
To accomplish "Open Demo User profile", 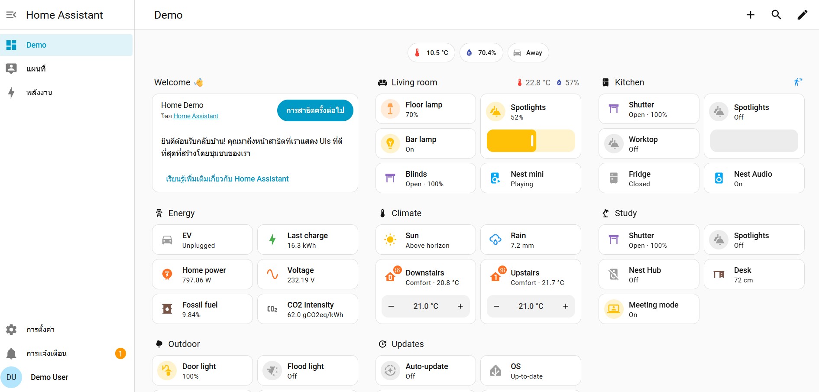I will pyautogui.click(x=66, y=377).
